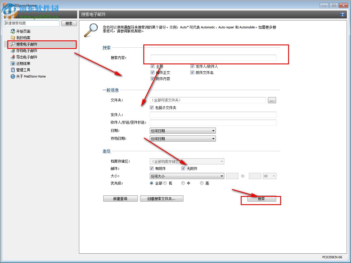Click the sidebar quick 搜索 button
Viewport: 351px width, 263px height.
(69, 23)
